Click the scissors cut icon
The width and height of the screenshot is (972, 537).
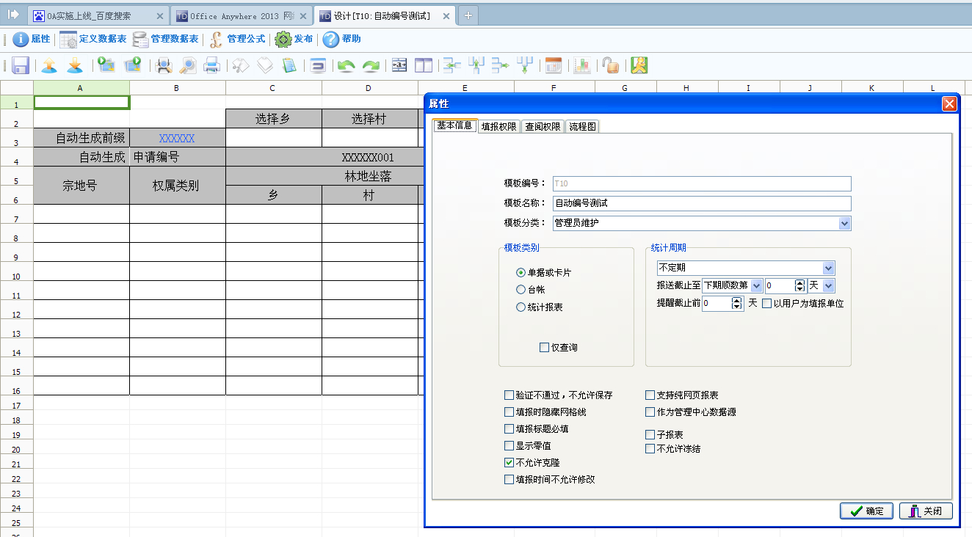click(241, 65)
